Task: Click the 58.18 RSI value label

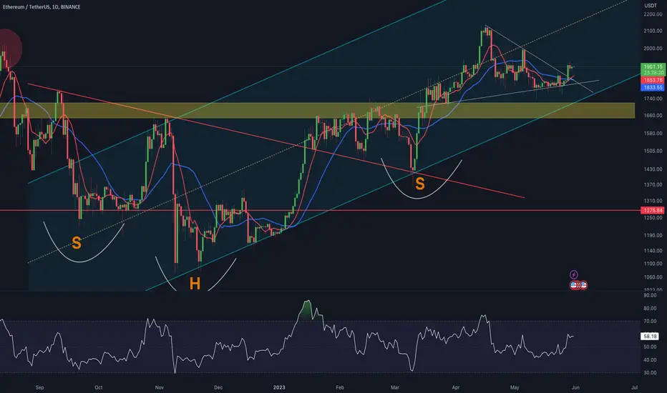Action: pyautogui.click(x=650, y=336)
